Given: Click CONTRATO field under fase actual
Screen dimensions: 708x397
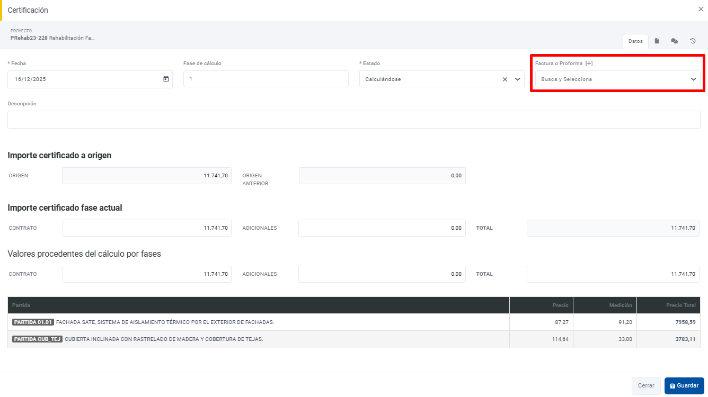Looking at the screenshot, I should coord(147,228).
